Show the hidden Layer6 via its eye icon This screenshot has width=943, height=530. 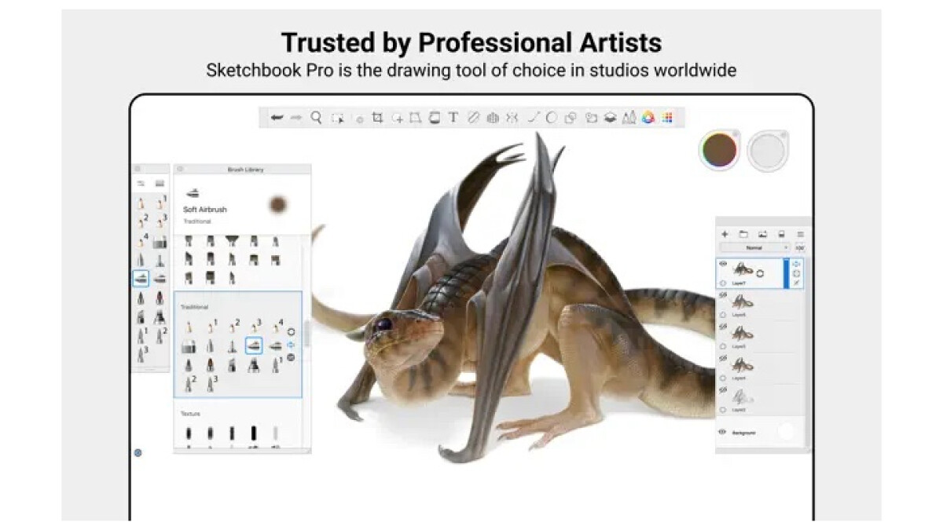pos(723,295)
